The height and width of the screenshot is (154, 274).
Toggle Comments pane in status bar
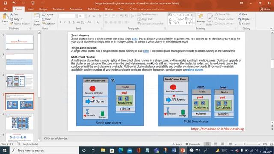coord(193,144)
